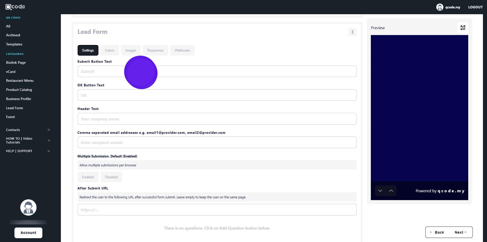
Task: Click the preview up chevron arrow
Action: 391,191
